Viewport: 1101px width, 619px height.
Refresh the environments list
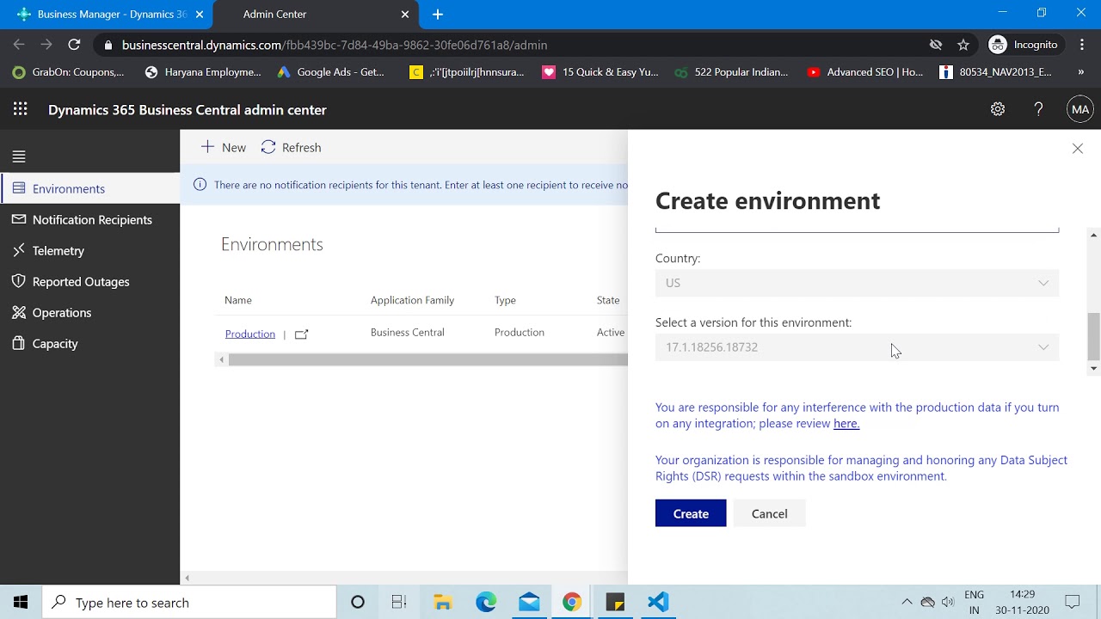(292, 148)
